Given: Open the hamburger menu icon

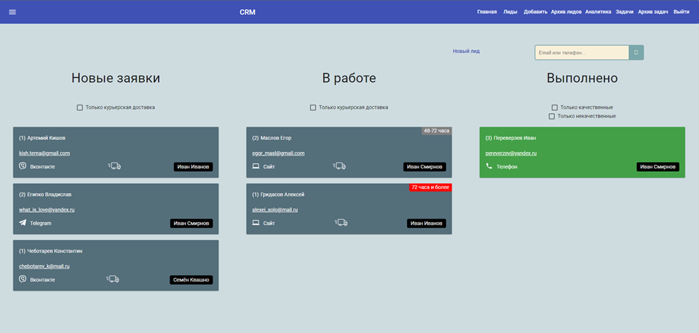Looking at the screenshot, I should (x=13, y=12).
